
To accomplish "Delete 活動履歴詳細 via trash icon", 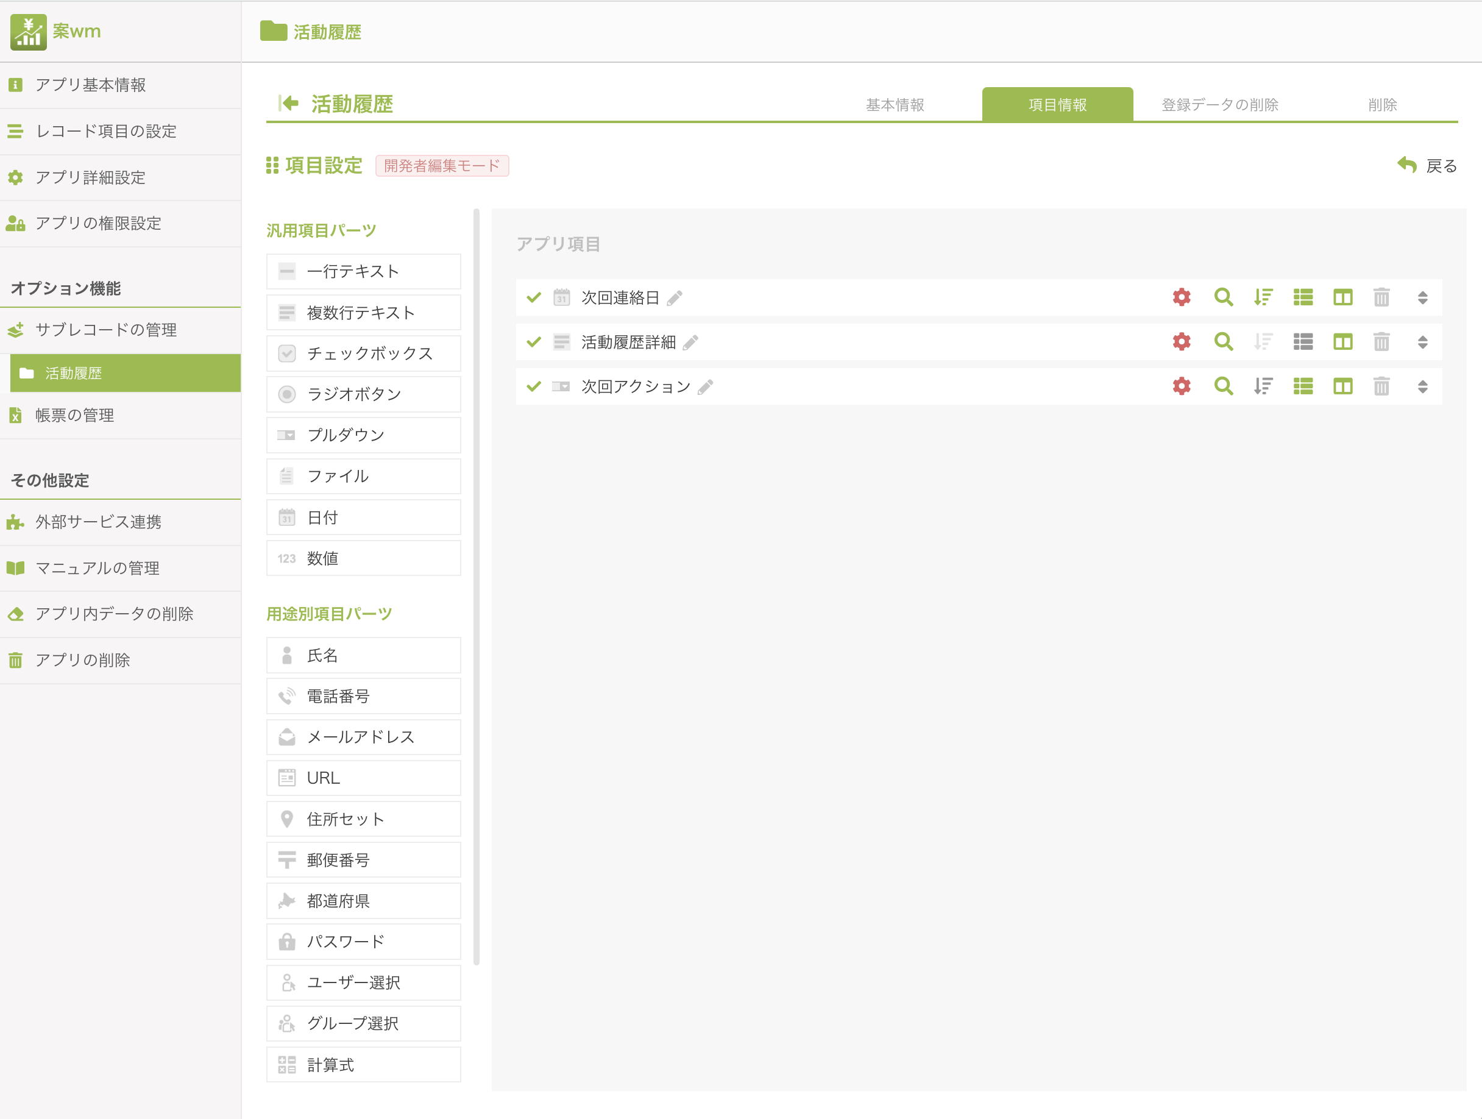I will (x=1381, y=342).
